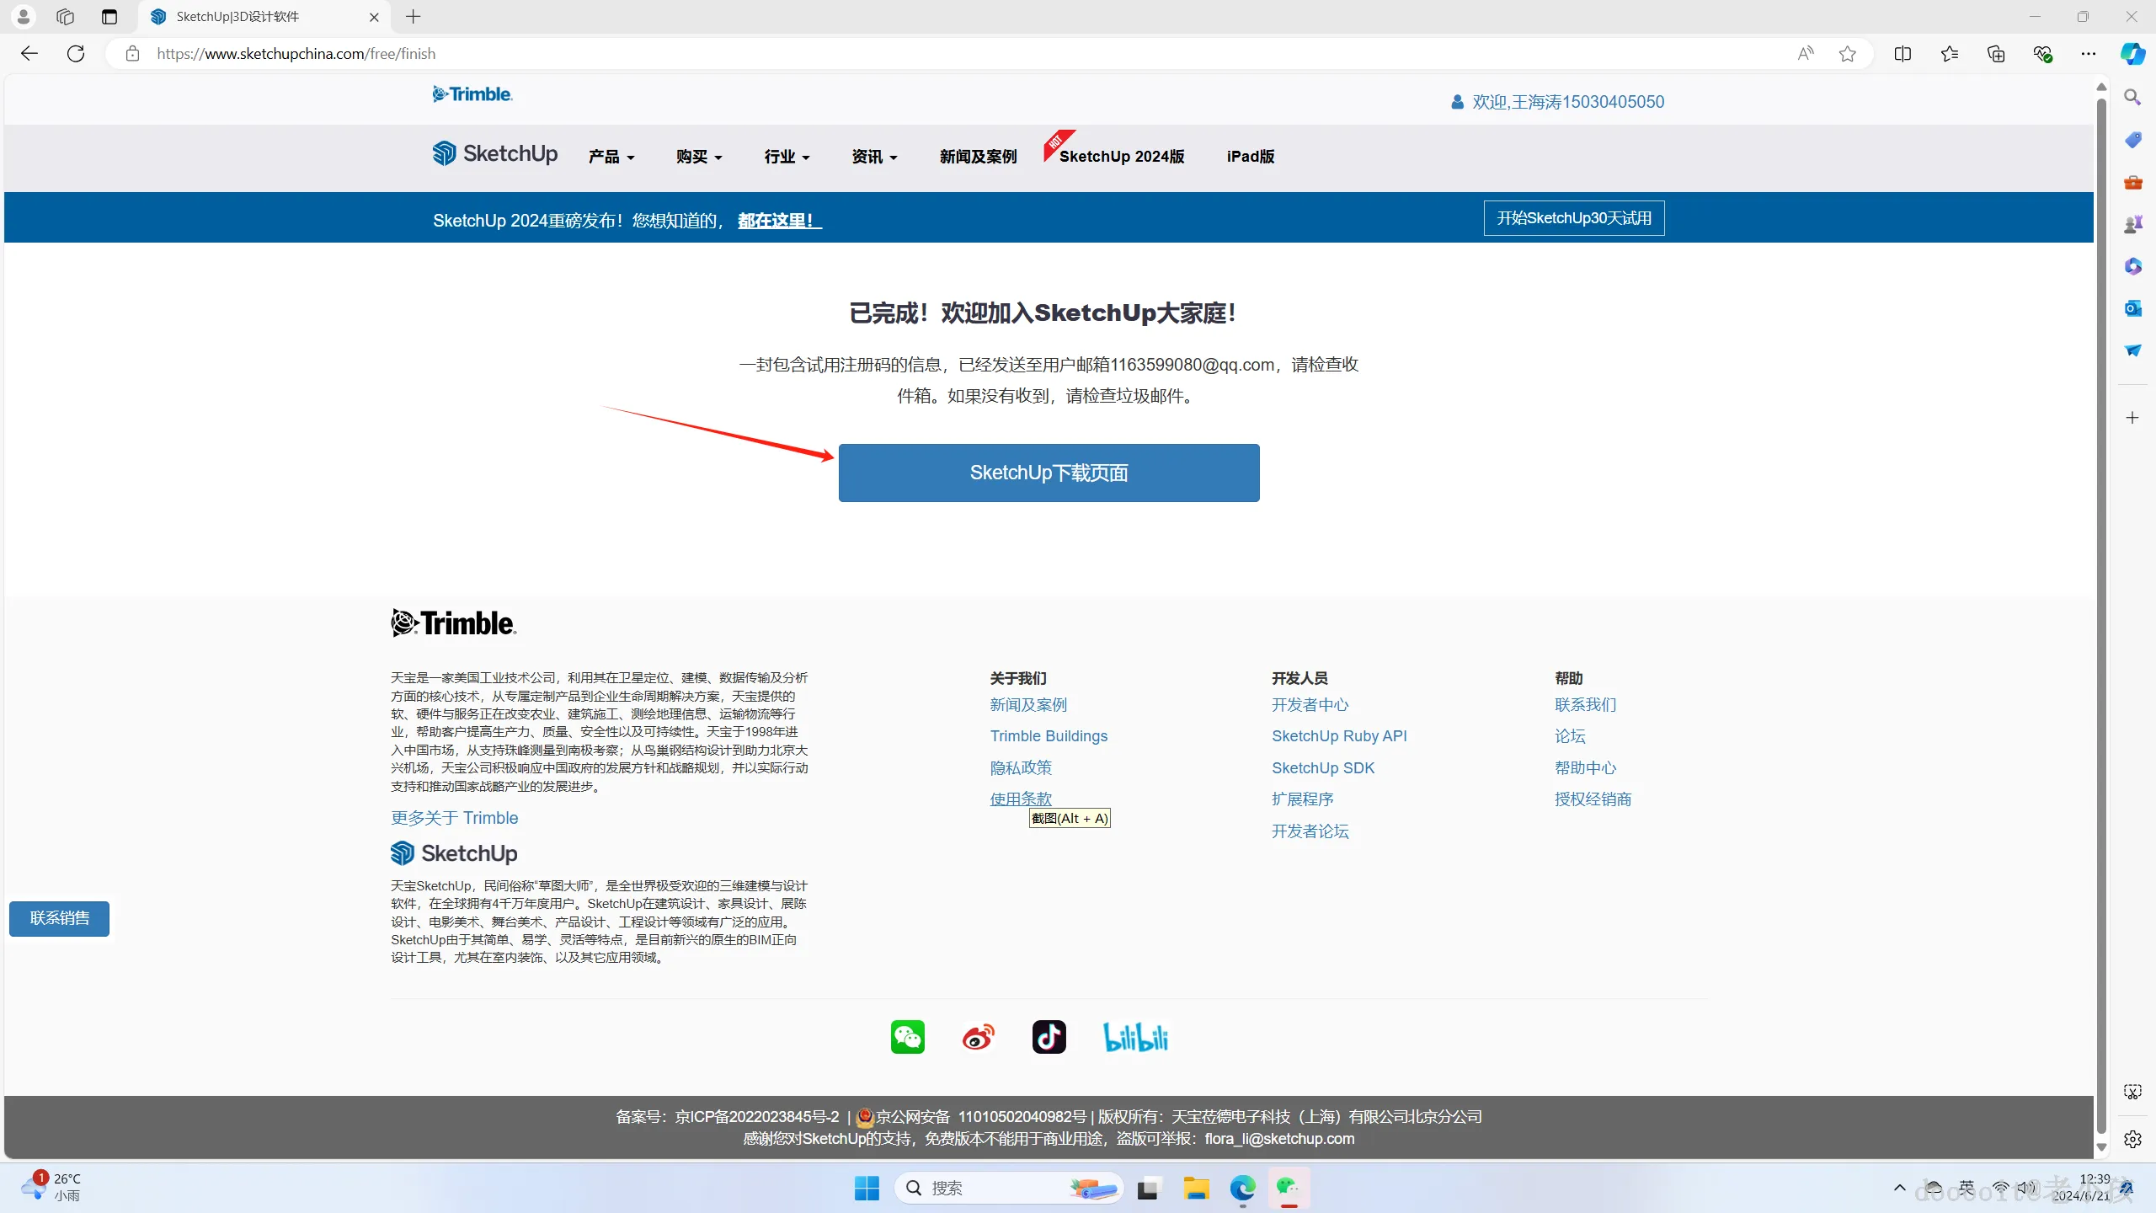This screenshot has height=1213, width=2156.
Task: Expand the 资讯 dropdown menu
Action: pyautogui.click(x=873, y=157)
